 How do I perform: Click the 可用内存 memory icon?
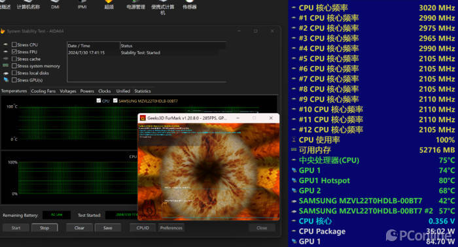(294, 150)
